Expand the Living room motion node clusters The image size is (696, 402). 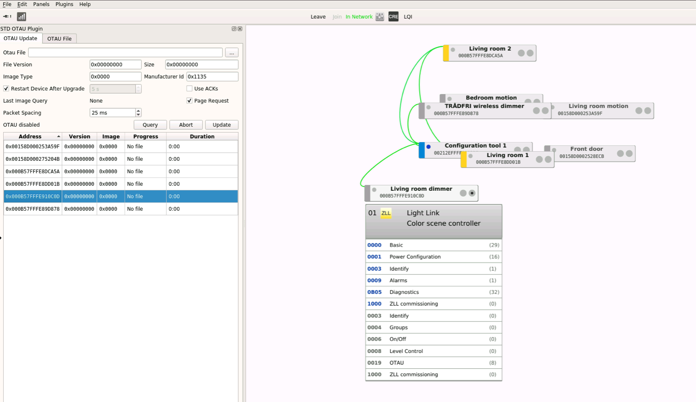click(648, 110)
